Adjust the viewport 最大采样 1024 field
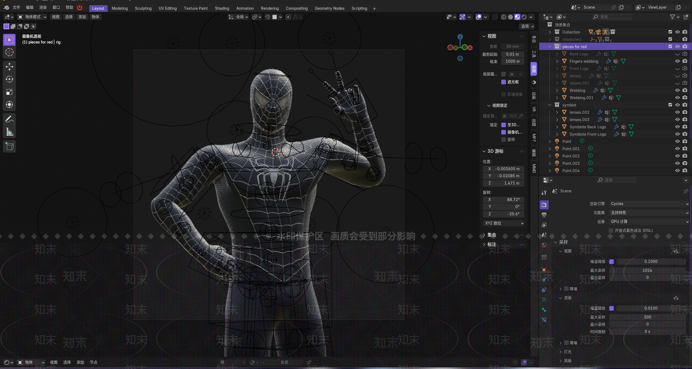Viewport: 692px width, 369px height. coord(647,270)
